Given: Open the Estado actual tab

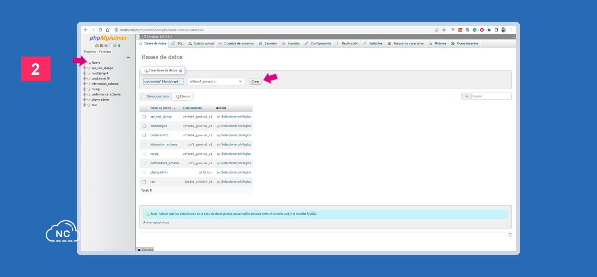Looking at the screenshot, I should pos(201,43).
